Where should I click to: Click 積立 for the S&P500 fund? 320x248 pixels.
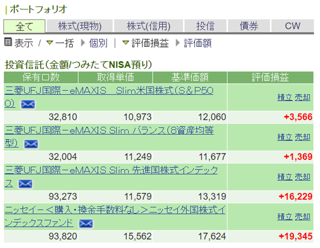pos(285,98)
